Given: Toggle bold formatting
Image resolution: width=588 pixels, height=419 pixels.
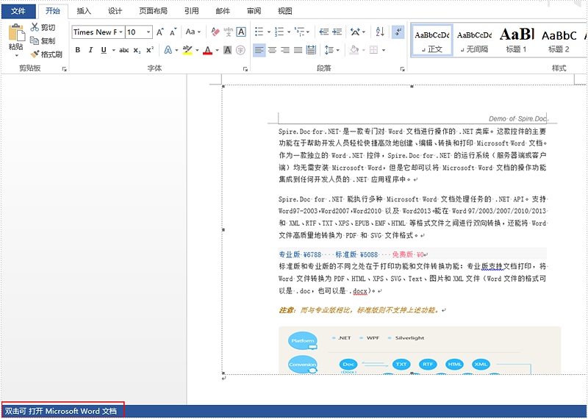Looking at the screenshot, I should click(78, 50).
